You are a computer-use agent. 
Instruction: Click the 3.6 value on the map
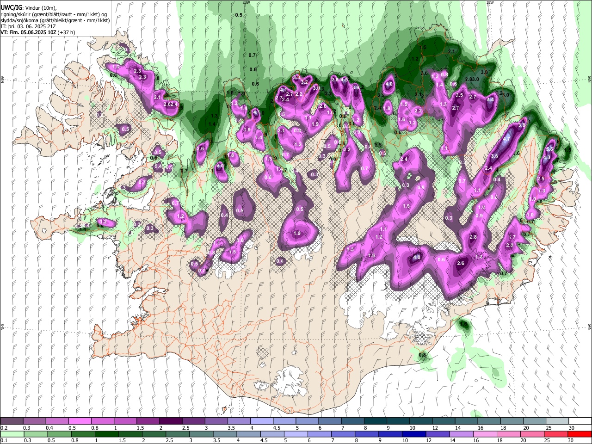[494, 156]
